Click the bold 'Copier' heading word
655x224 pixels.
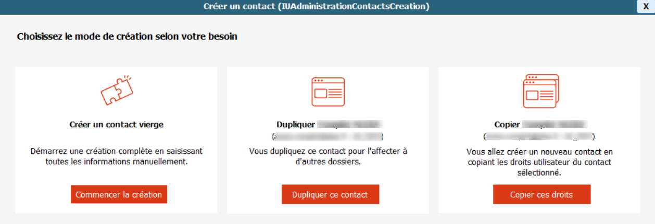tap(507, 125)
